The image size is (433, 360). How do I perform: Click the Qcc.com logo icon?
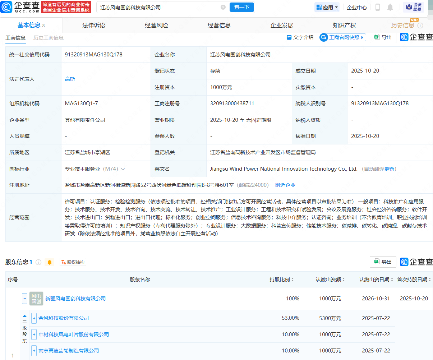coord(6,7)
